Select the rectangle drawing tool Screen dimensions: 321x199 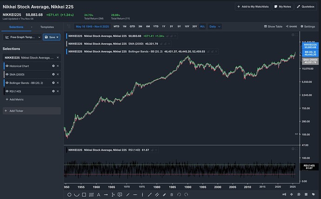tap(84, 195)
